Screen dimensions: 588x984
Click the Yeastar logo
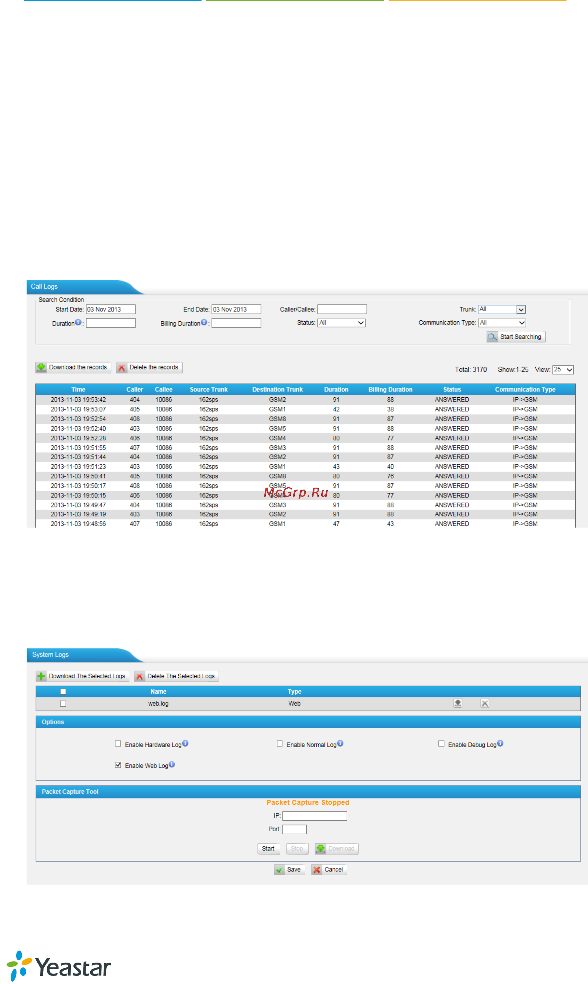click(x=59, y=966)
